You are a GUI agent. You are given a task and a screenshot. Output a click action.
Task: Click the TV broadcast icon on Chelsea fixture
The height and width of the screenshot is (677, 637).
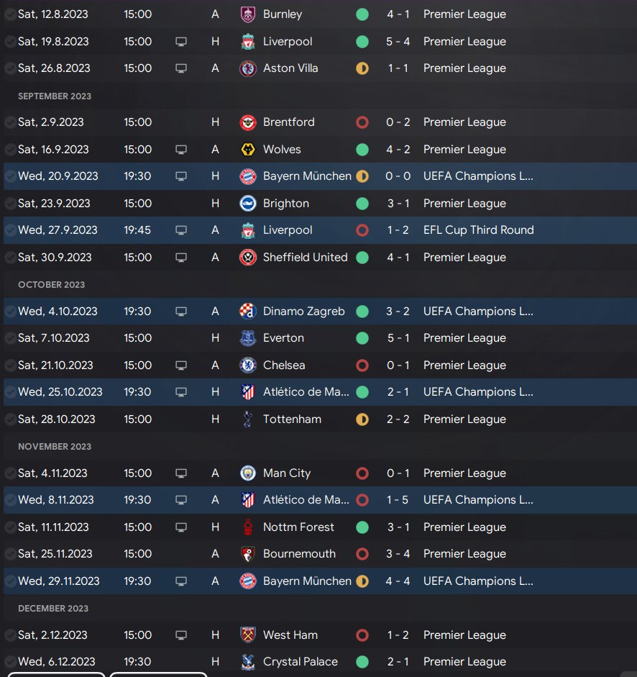181,365
